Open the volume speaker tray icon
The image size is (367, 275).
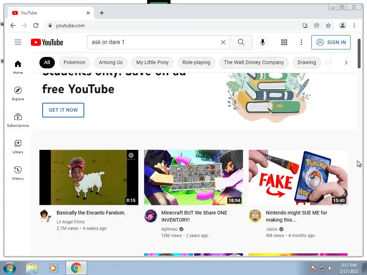[330, 268]
